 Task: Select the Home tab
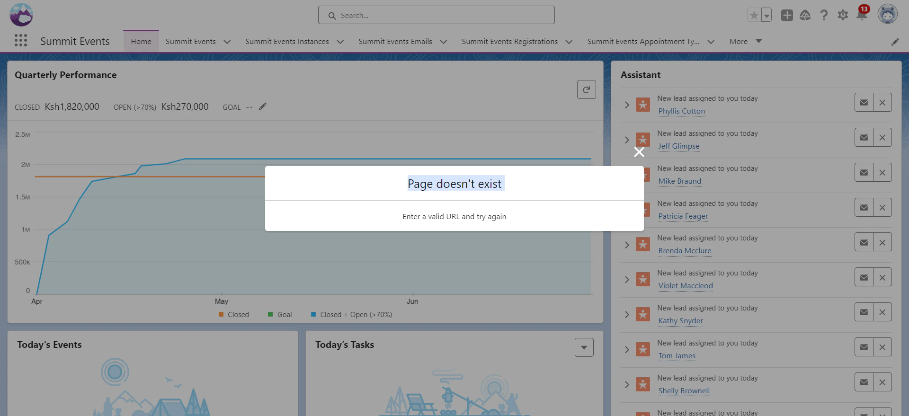pyautogui.click(x=141, y=42)
